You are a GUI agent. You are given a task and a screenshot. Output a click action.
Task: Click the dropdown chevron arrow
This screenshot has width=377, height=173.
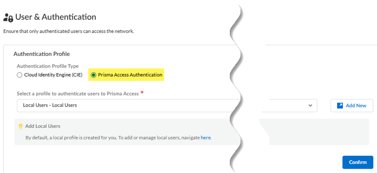(x=310, y=105)
